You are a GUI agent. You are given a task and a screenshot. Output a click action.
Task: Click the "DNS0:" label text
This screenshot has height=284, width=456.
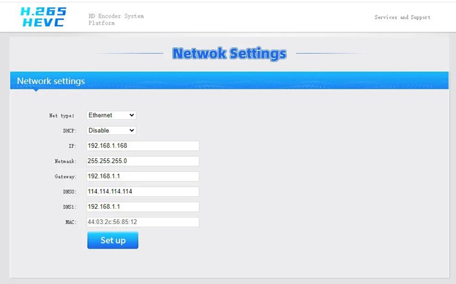click(68, 192)
